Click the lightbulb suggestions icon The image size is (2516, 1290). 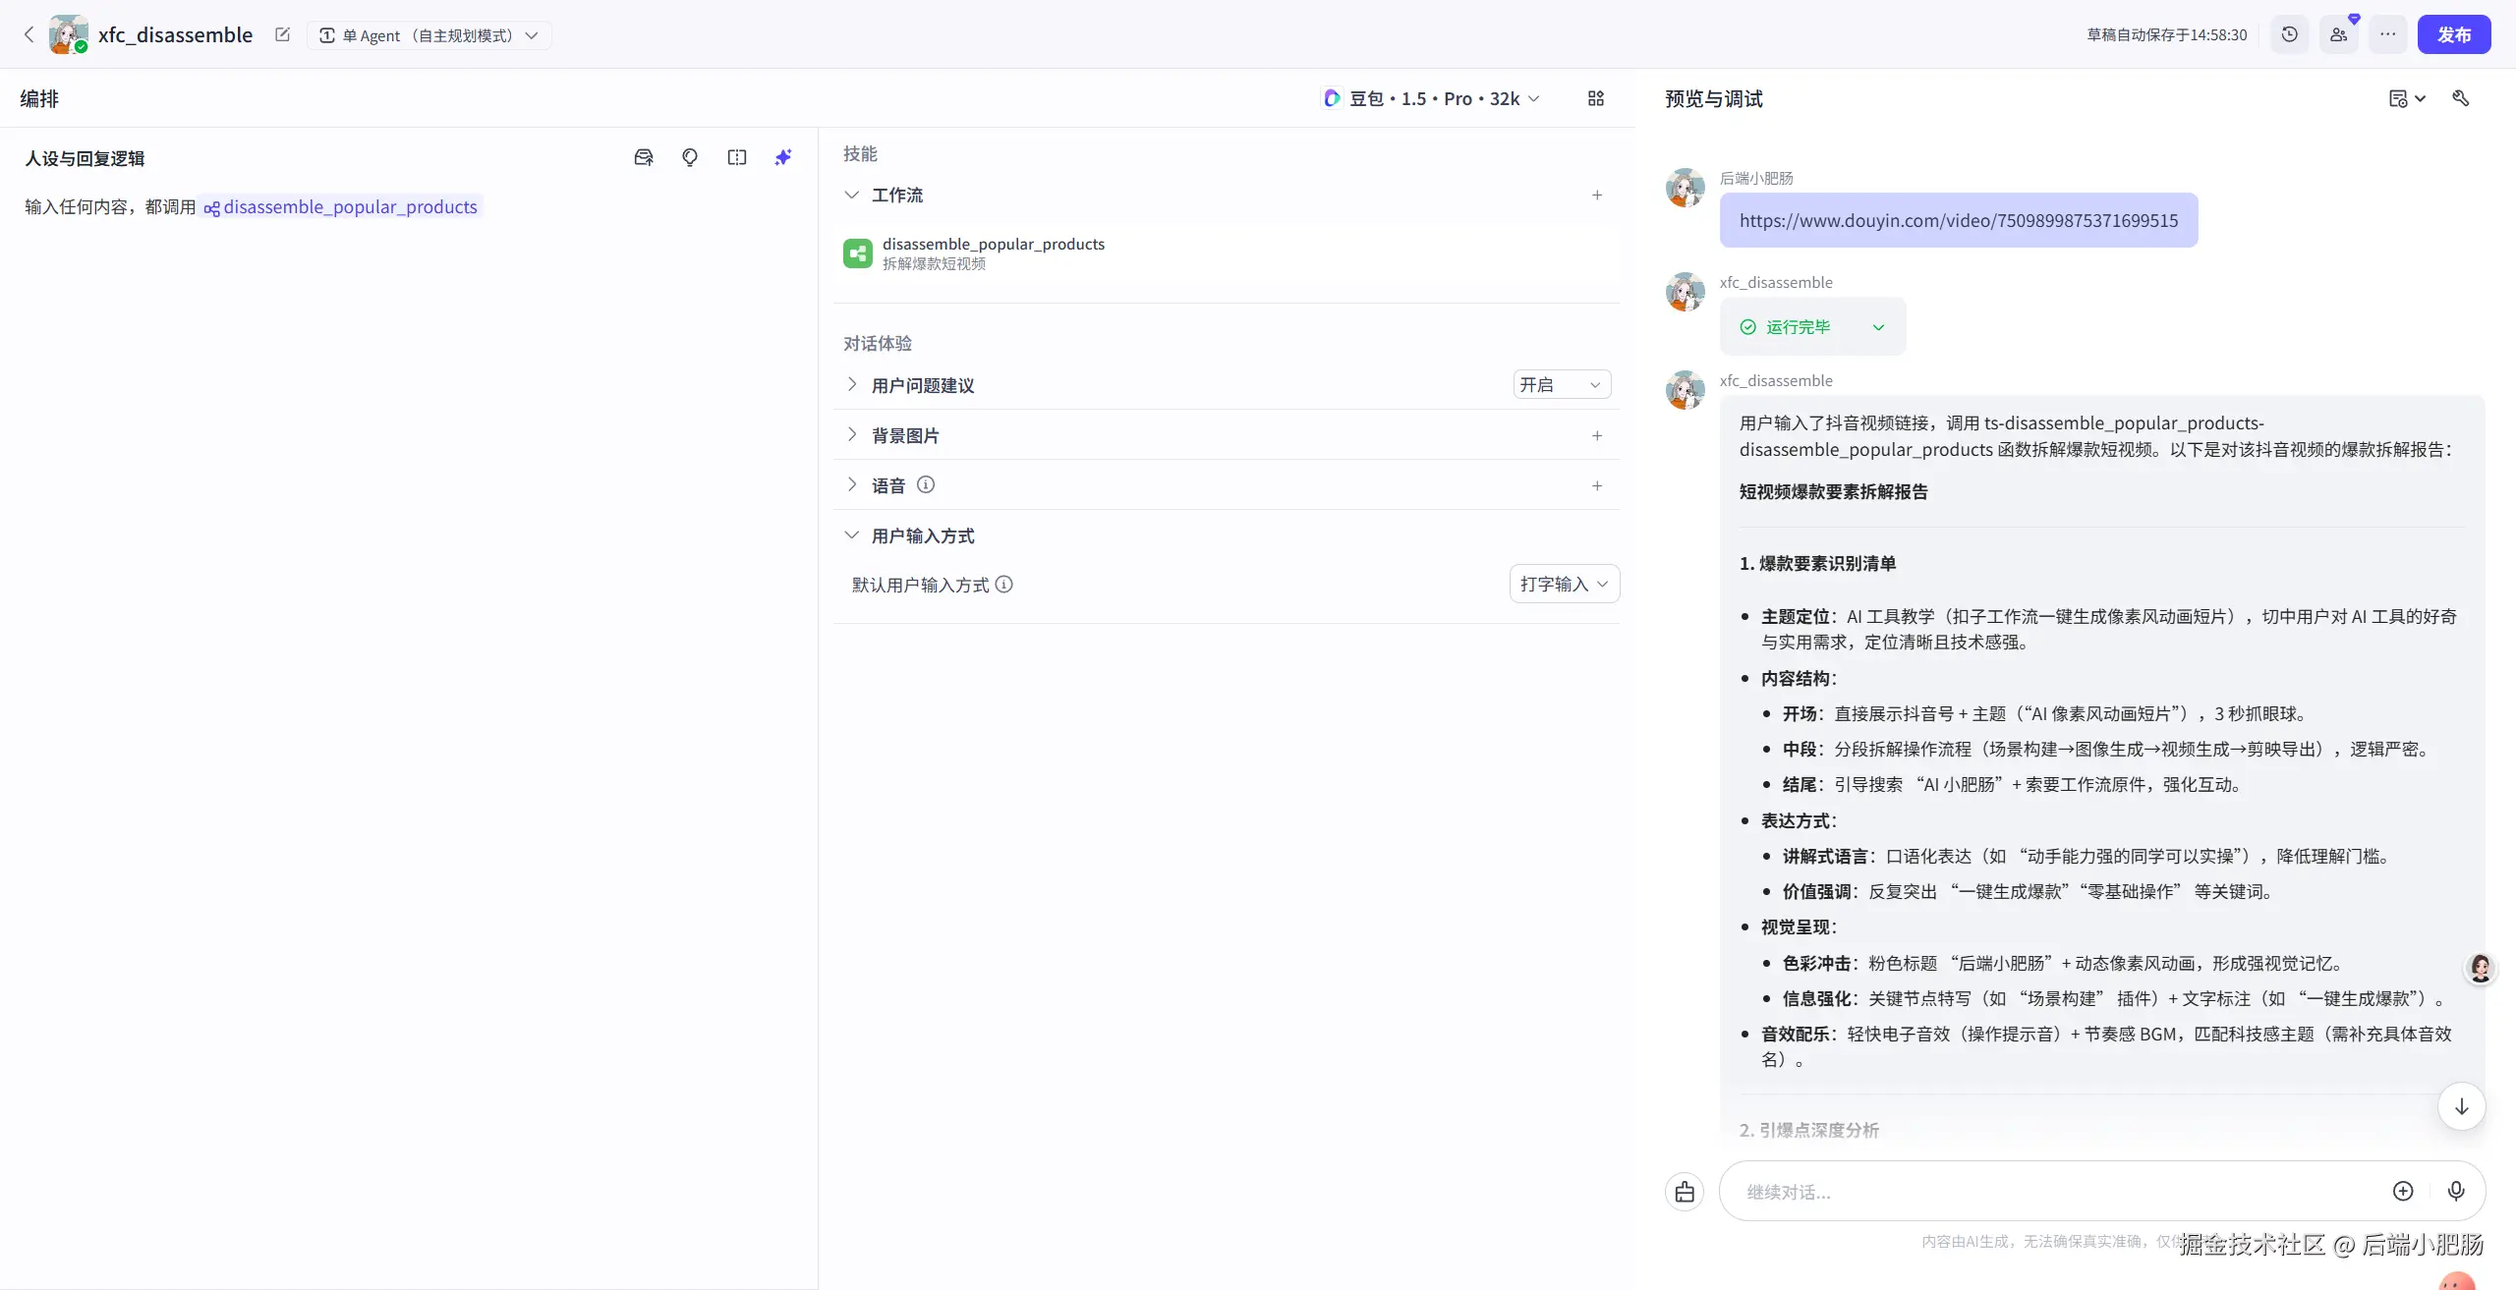(x=690, y=157)
